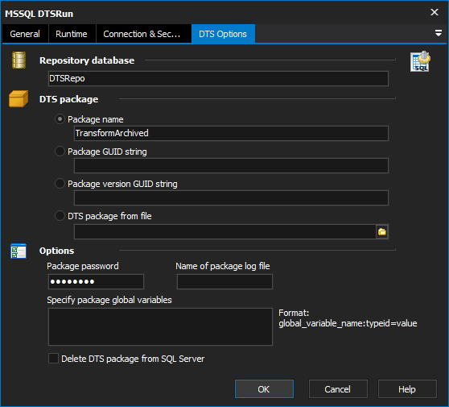Click the DTS package box icon
Image resolution: width=449 pixels, height=407 pixels.
(19, 99)
